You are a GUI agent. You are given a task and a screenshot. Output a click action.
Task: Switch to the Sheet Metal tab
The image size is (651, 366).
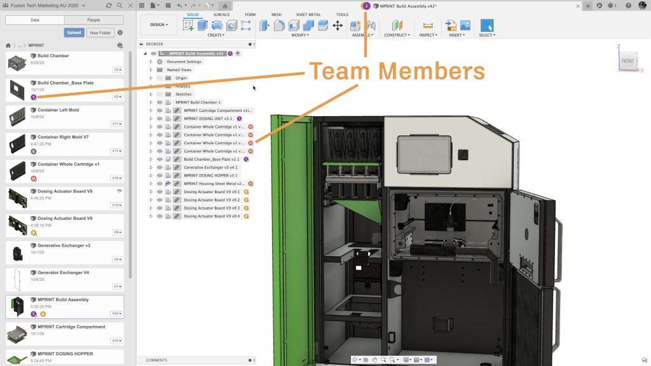308,15
